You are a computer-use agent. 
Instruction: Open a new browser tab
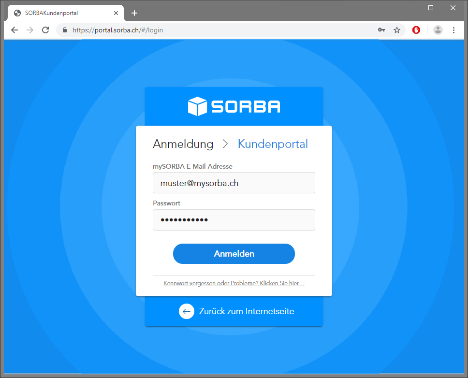click(x=134, y=13)
